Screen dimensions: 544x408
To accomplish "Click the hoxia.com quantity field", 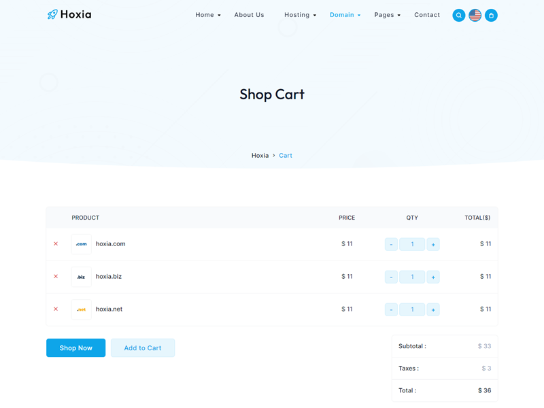I will [x=412, y=244].
